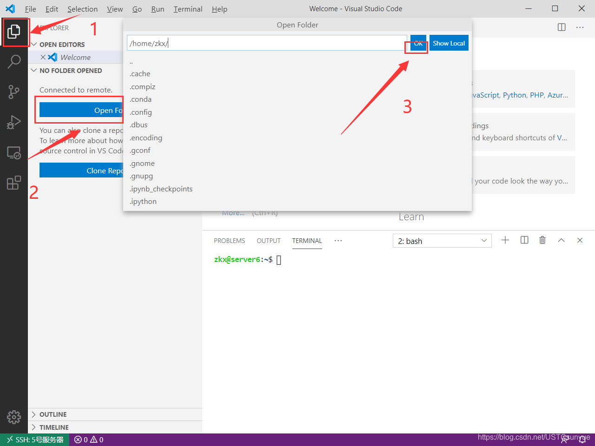
Task: Open the terminal selector dropdown '2: bash'
Action: [442, 241]
